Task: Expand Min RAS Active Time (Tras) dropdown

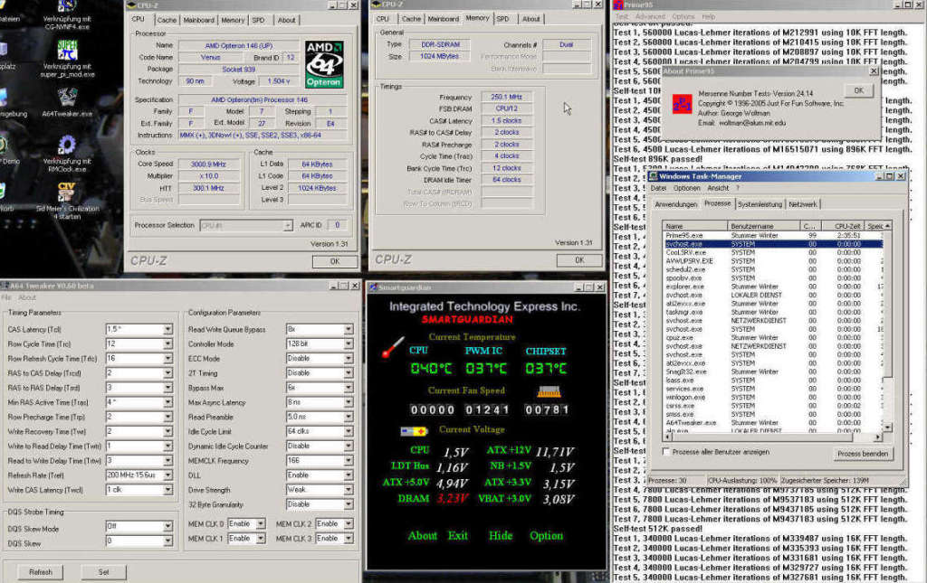Action: tap(167, 402)
